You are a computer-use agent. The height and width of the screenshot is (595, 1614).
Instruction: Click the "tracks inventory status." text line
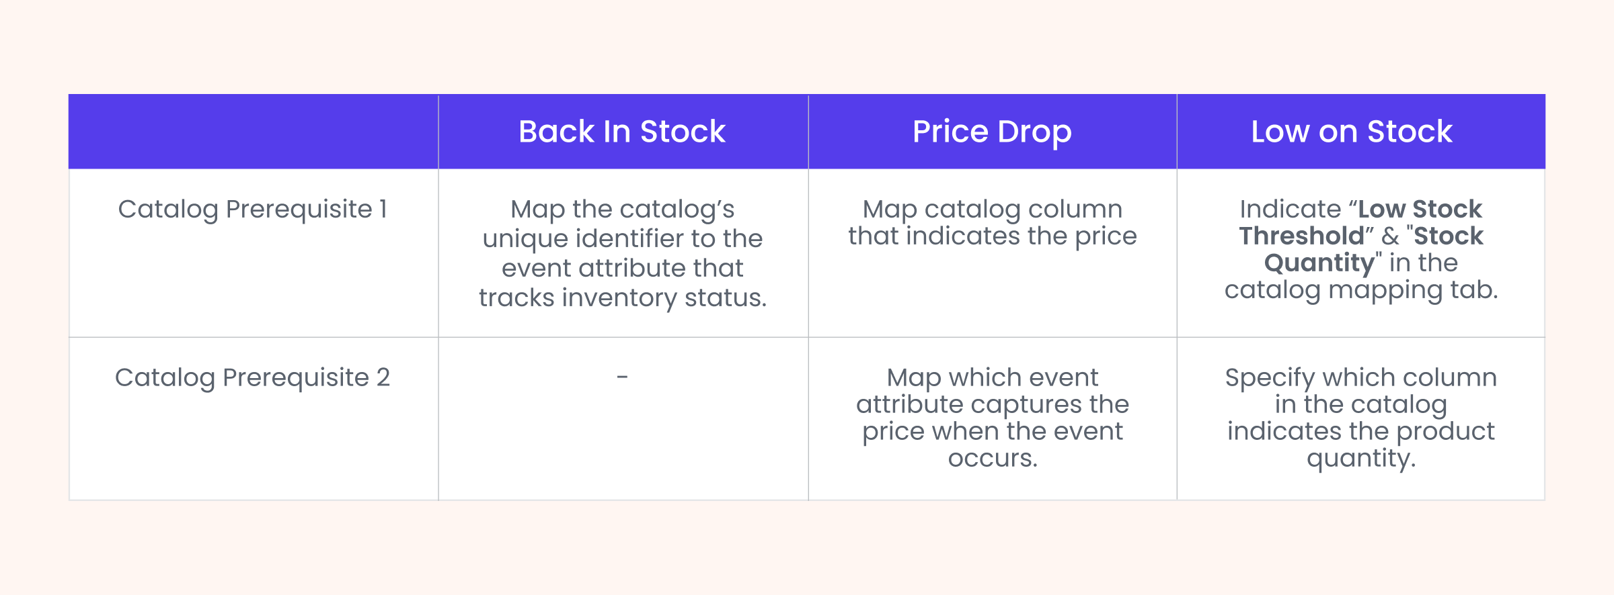click(x=622, y=298)
